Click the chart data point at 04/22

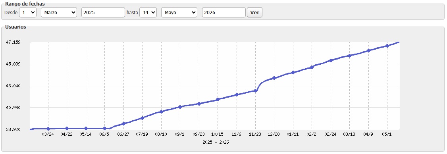[67, 129]
